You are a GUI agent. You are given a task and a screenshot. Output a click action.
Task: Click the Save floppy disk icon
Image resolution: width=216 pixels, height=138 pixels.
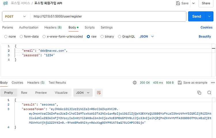coord(178,3)
